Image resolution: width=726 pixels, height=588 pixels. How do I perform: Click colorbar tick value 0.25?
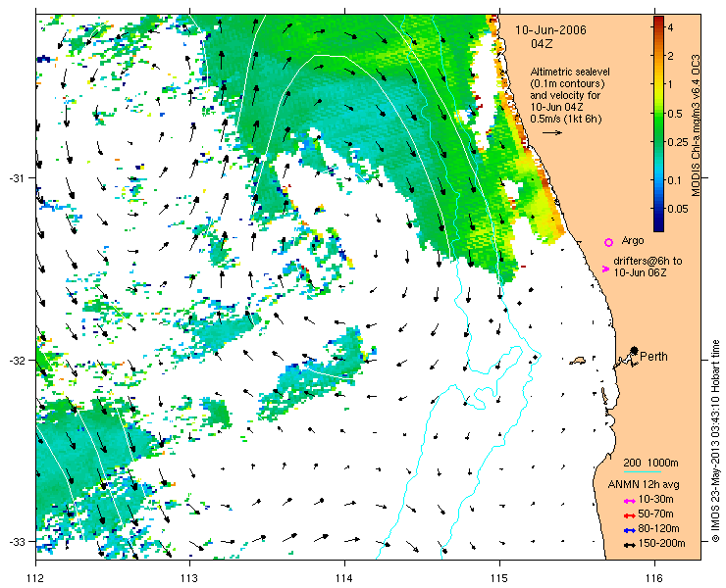pyautogui.click(x=677, y=142)
